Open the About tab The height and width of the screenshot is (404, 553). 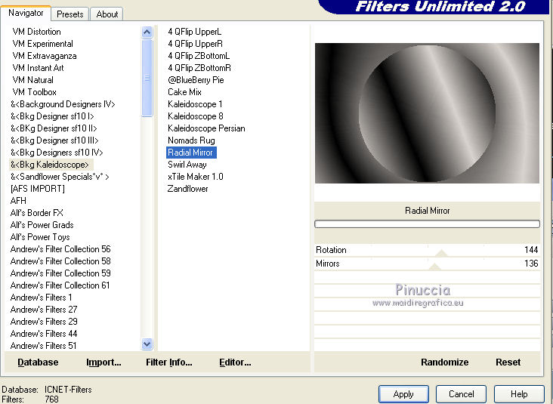[107, 14]
